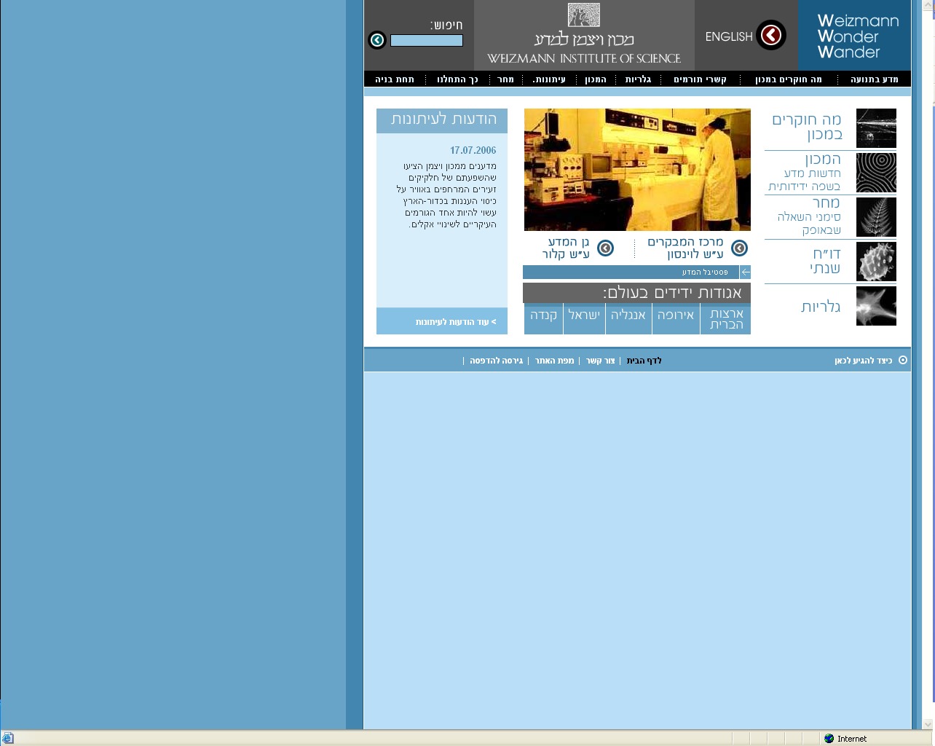
Task: Click the small arrow beside פסטיבל המדע
Action: [x=745, y=272]
